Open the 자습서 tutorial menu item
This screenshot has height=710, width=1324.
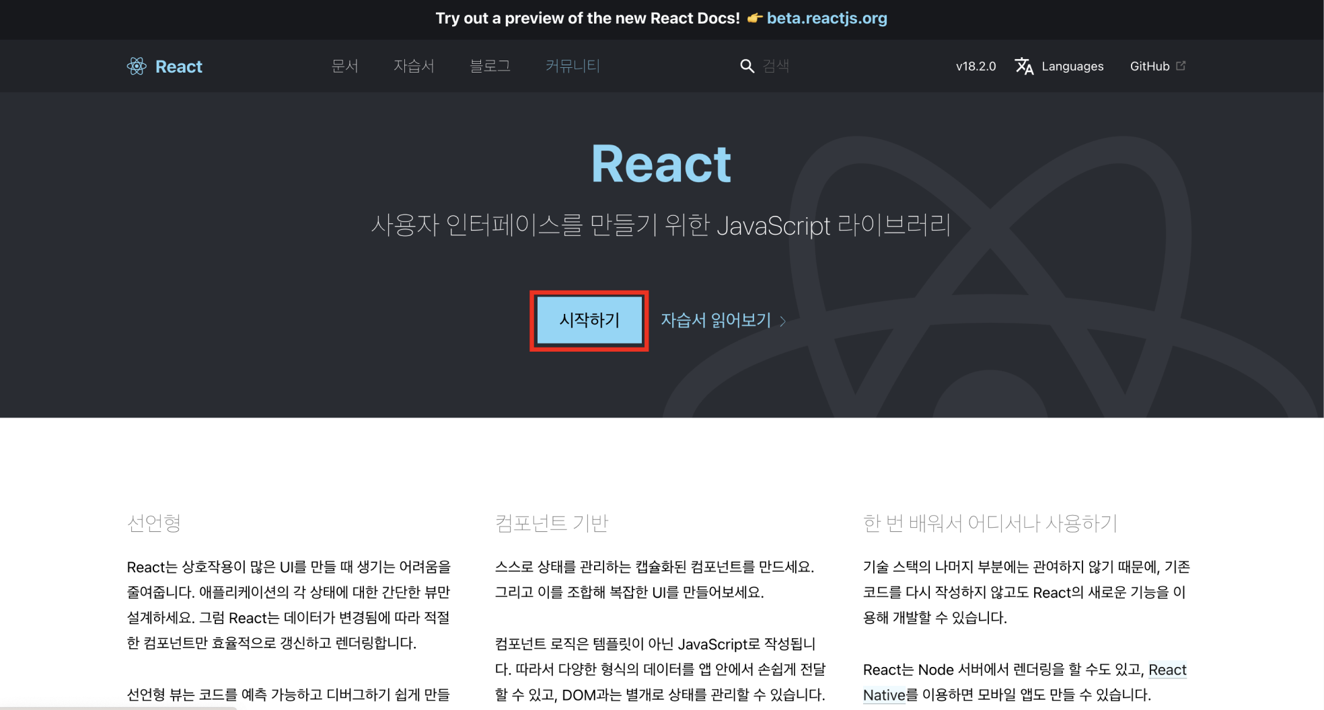414,66
